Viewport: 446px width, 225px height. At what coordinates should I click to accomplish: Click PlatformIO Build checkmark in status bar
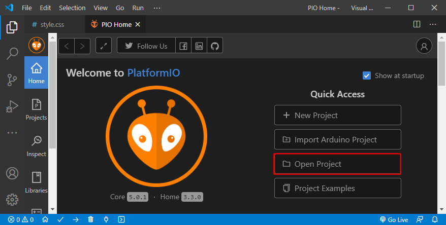[x=60, y=219]
